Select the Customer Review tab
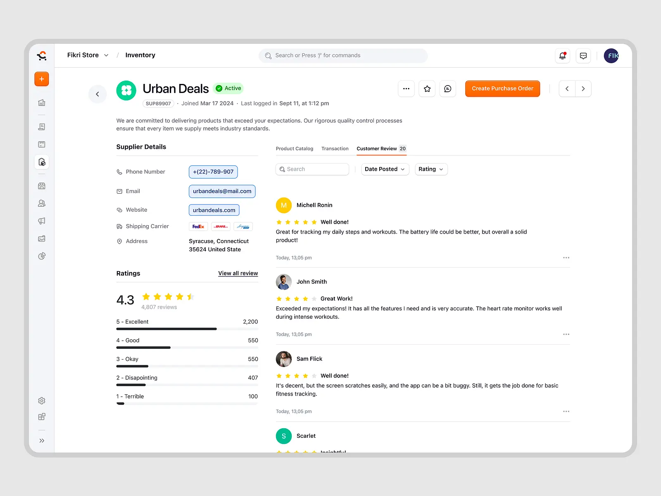This screenshot has width=661, height=496. pyautogui.click(x=381, y=149)
